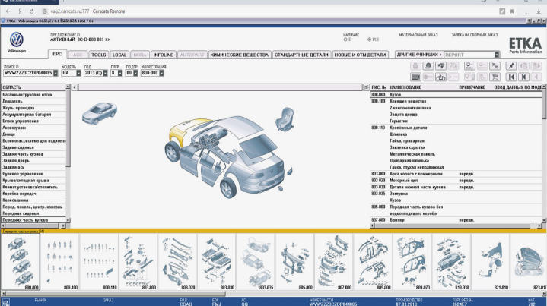Click the greyed-out key icon
The image size is (547, 306).
[x=428, y=77]
